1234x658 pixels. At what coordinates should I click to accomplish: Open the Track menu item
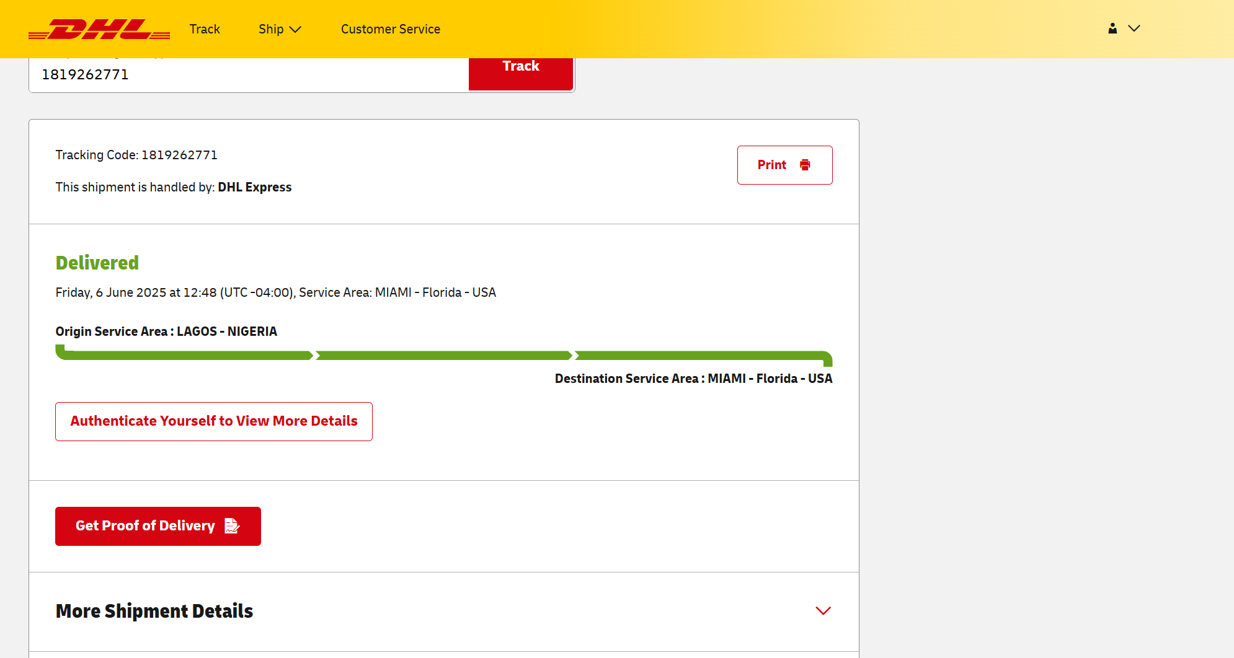coord(205,29)
